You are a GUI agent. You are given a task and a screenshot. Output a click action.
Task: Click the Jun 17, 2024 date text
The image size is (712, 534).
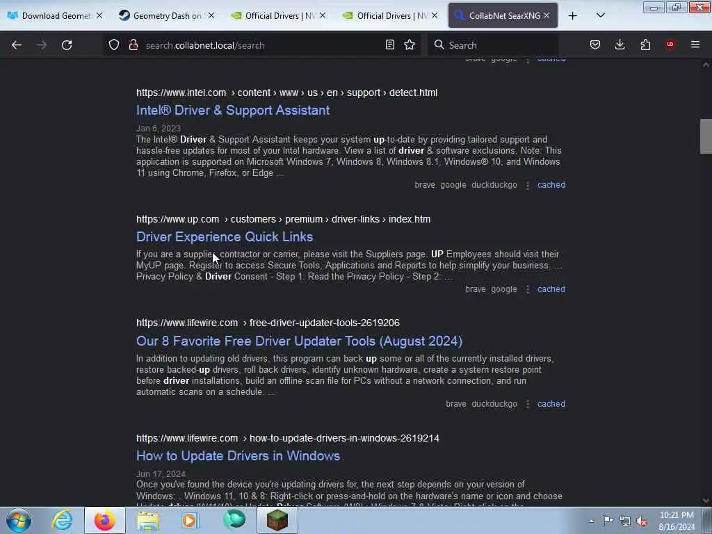[x=161, y=474]
